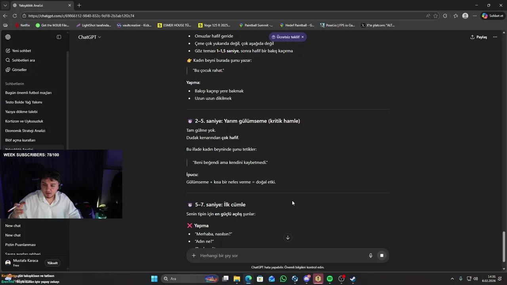Image resolution: width=507 pixels, height=285 pixels.
Task: Click the ChatGPT logo in the sidebar
Action: click(8, 37)
